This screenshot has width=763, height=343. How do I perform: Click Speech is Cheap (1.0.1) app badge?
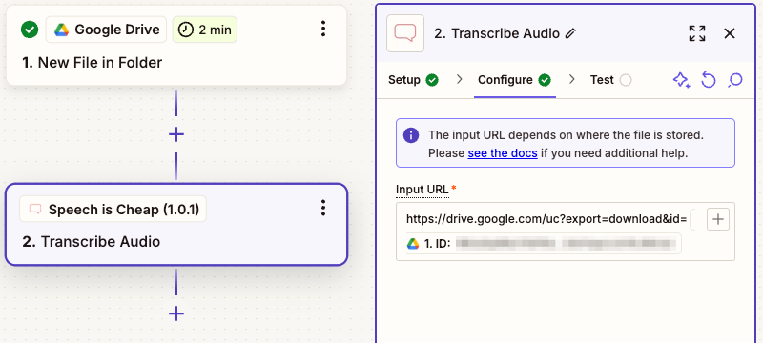click(x=113, y=210)
